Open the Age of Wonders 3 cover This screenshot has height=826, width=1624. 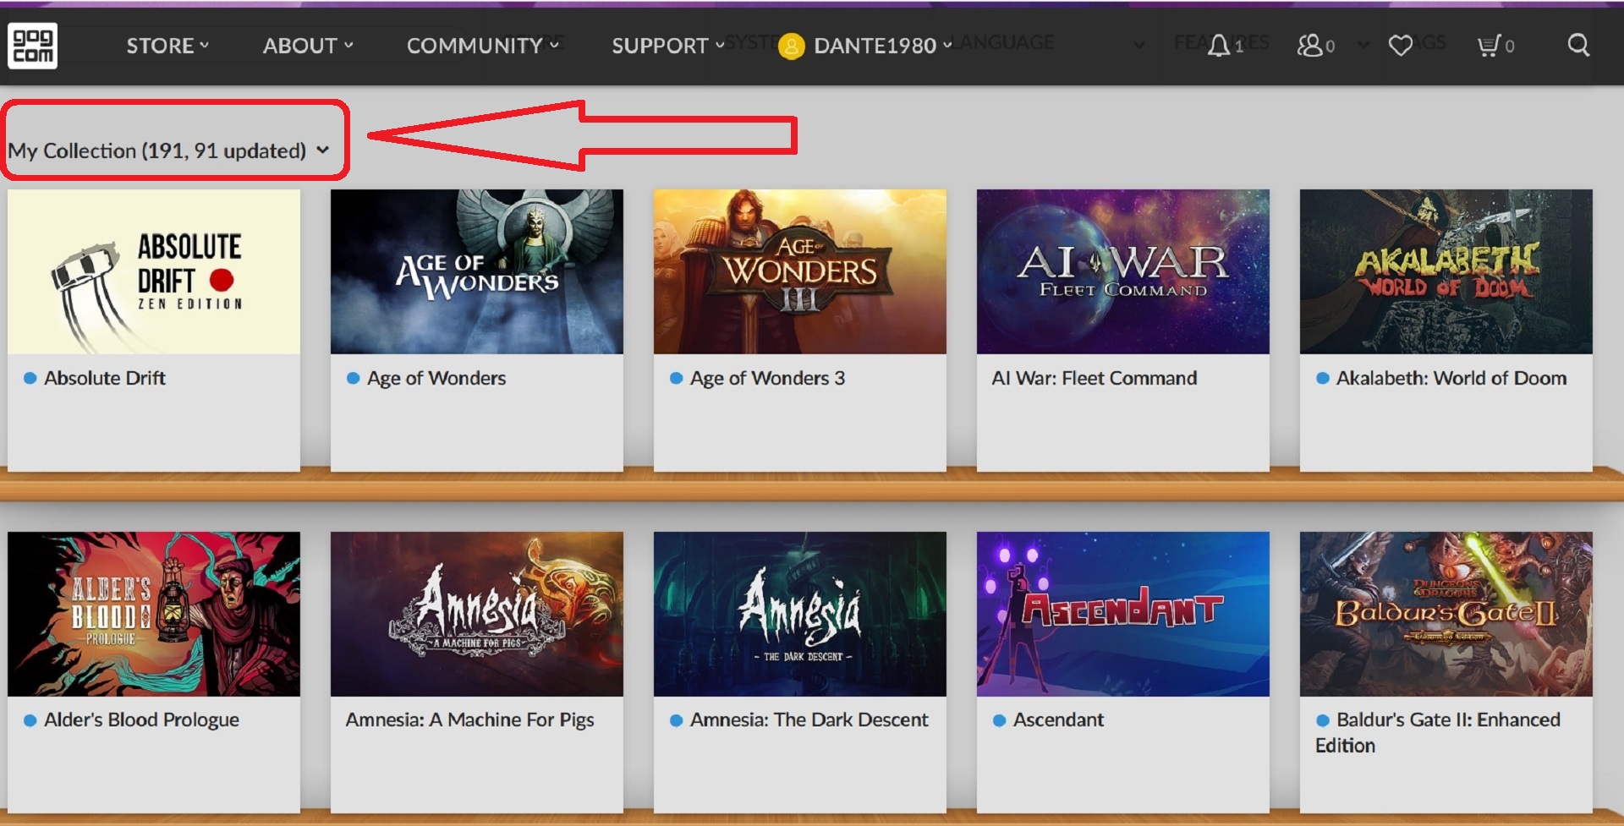coord(800,271)
